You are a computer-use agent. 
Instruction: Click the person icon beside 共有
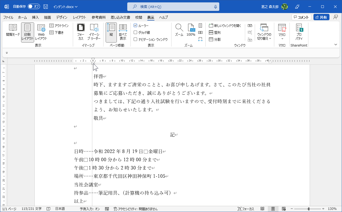(x=336, y=17)
